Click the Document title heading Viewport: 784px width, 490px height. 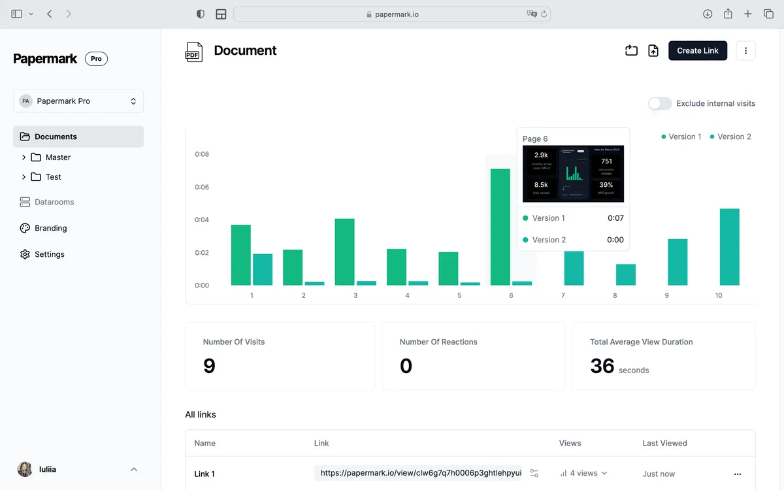[245, 50]
